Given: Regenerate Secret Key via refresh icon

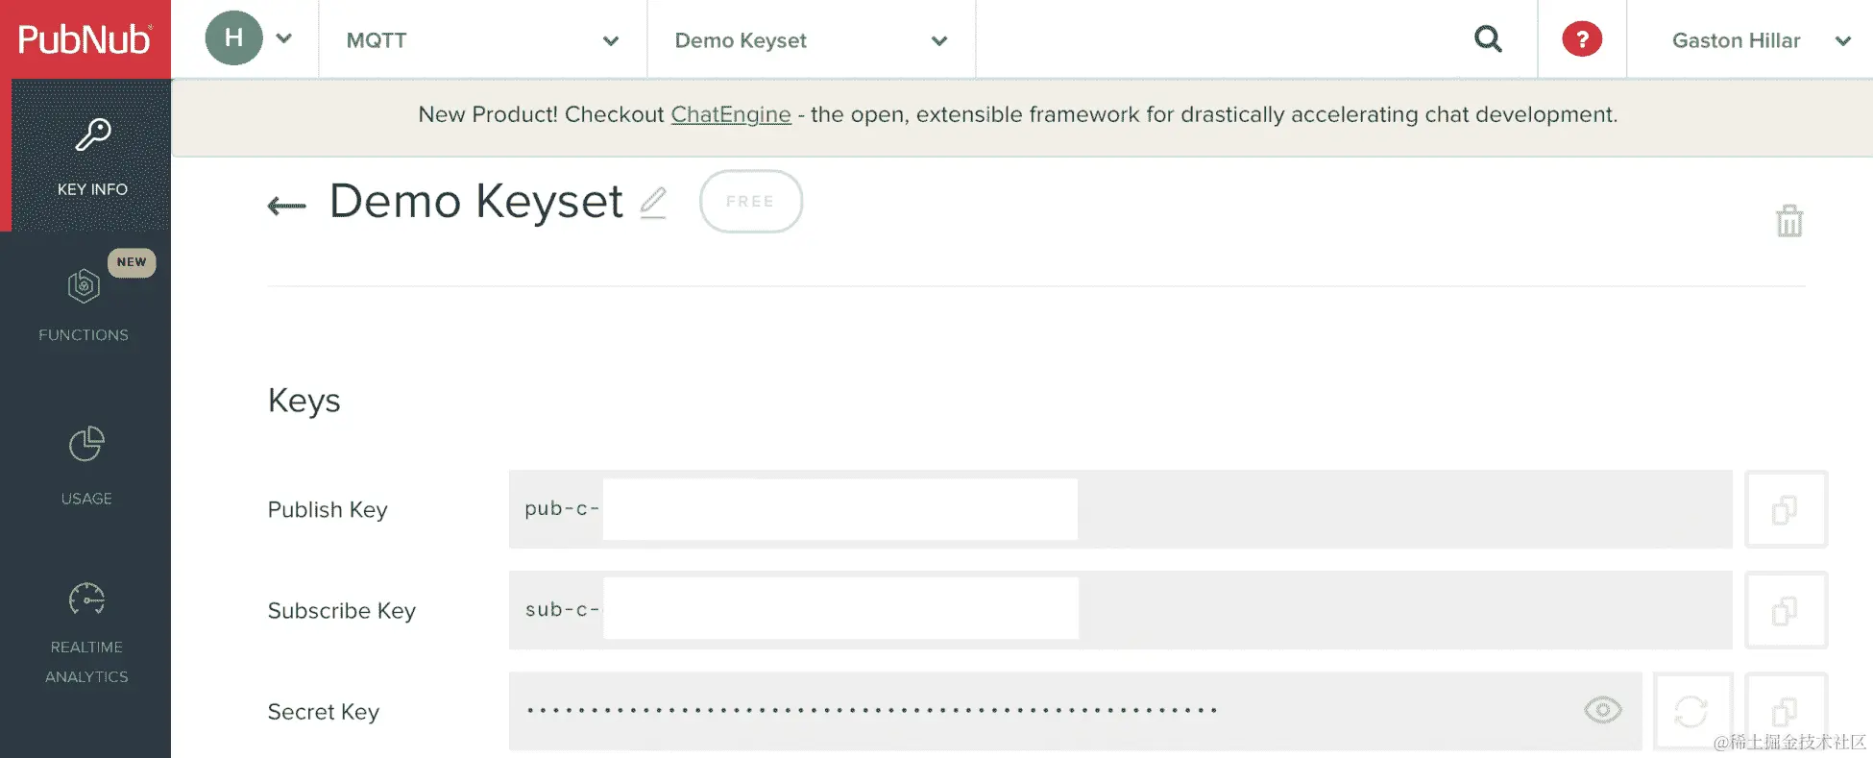Looking at the screenshot, I should pos(1691,711).
